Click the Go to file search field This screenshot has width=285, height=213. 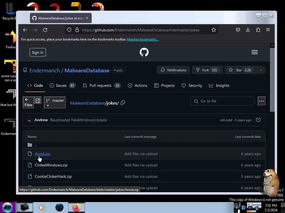coord(222,101)
